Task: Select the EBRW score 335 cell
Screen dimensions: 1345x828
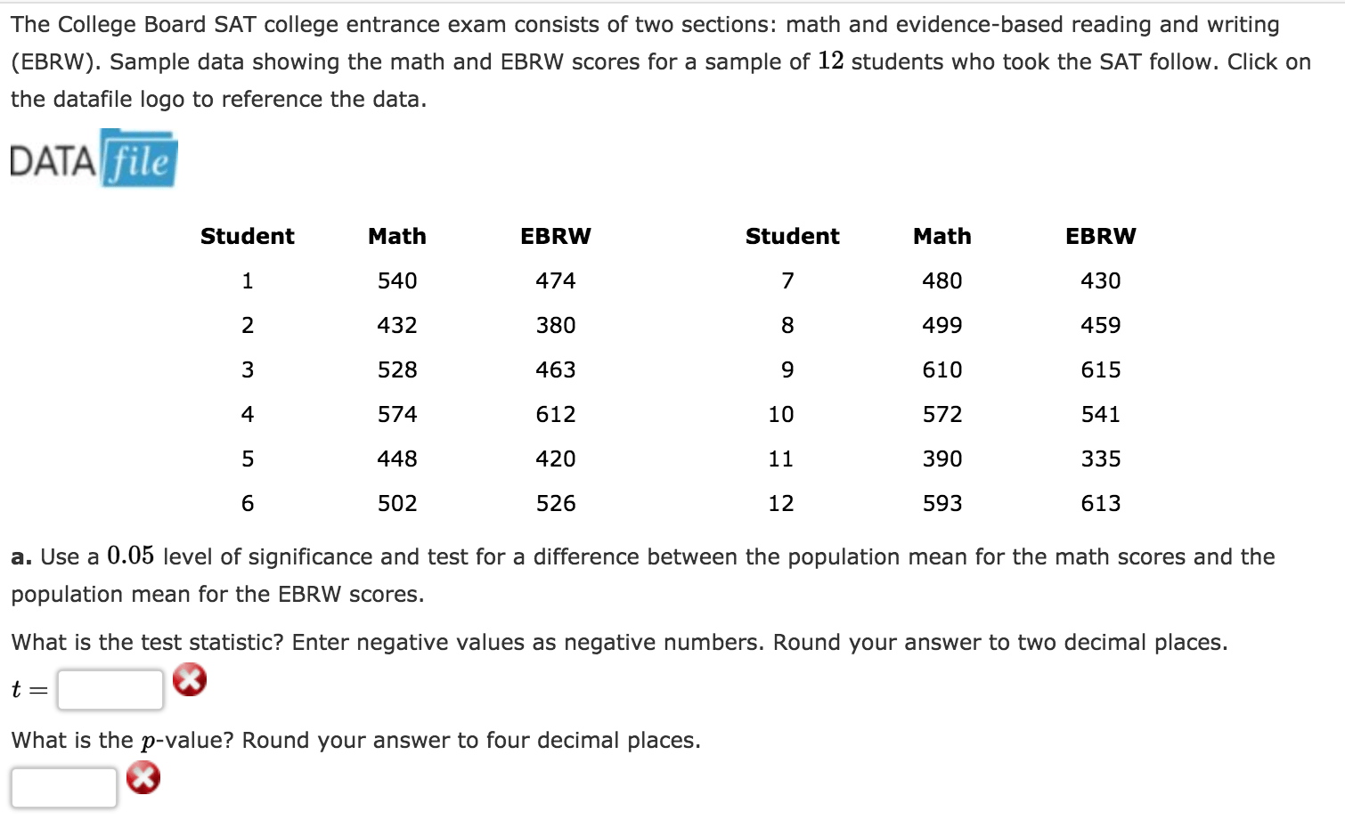Action: pos(1101,459)
